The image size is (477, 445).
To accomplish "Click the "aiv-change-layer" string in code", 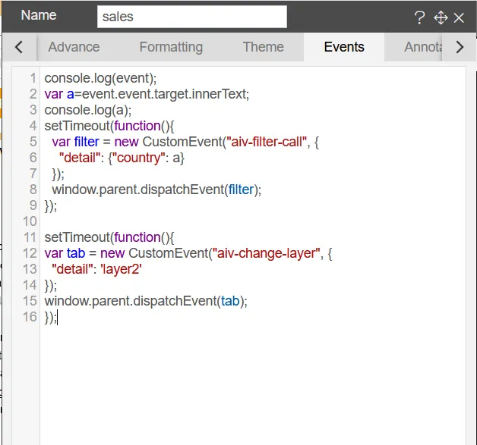I will click(x=264, y=253).
